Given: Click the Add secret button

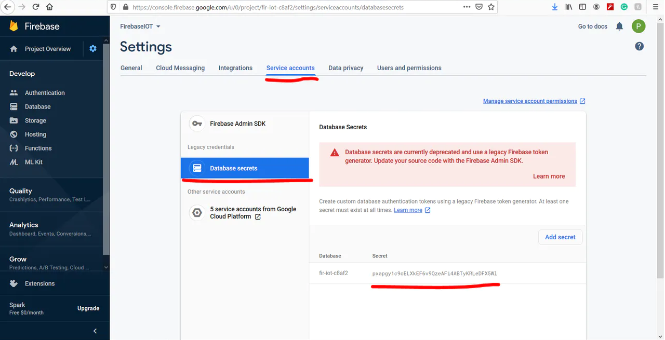Looking at the screenshot, I should pos(560,237).
